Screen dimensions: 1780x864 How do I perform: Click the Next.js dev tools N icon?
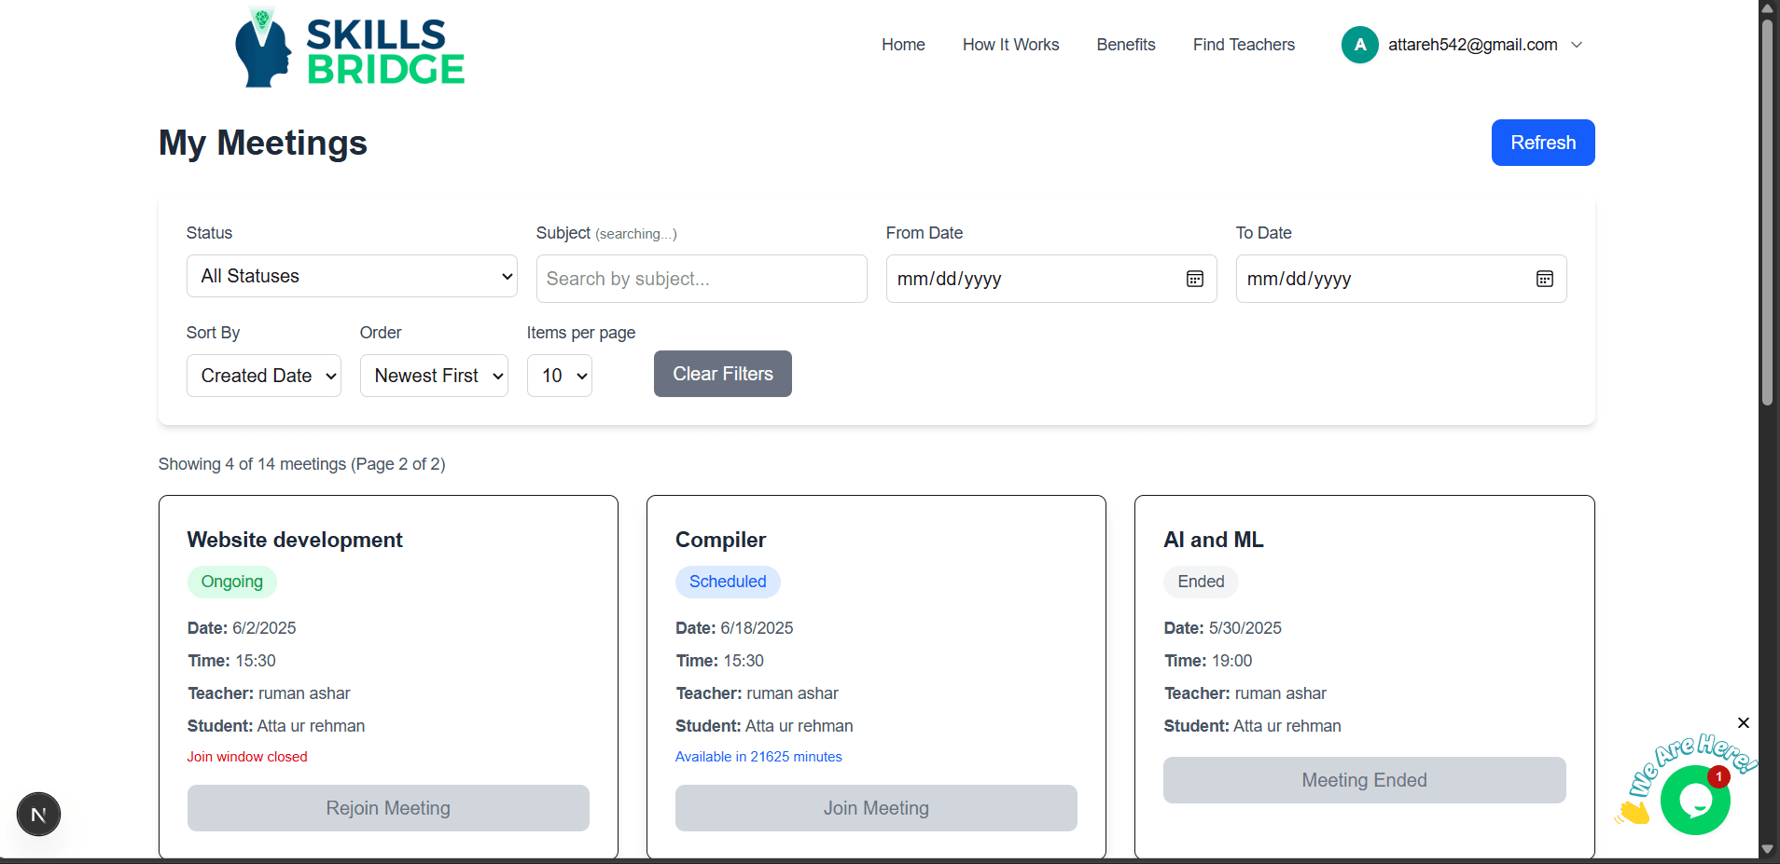tap(38, 814)
